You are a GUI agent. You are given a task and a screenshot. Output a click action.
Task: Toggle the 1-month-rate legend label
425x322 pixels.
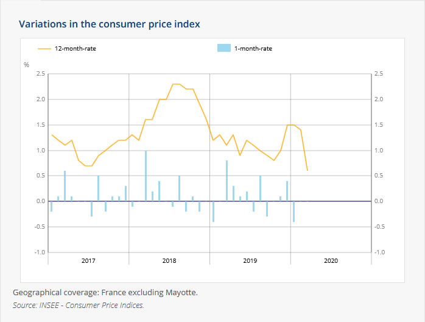[x=253, y=48]
